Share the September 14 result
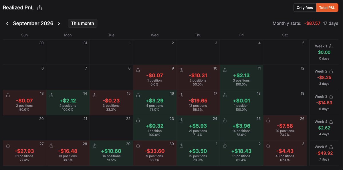This screenshot has height=170, width=343. coord(51,95)
